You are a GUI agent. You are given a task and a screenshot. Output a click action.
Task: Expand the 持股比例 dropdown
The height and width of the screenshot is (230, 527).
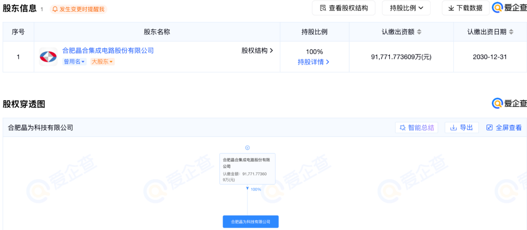click(x=406, y=8)
